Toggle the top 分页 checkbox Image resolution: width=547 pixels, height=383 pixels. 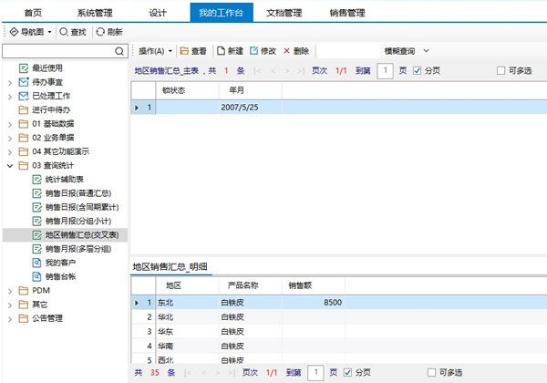pos(418,70)
